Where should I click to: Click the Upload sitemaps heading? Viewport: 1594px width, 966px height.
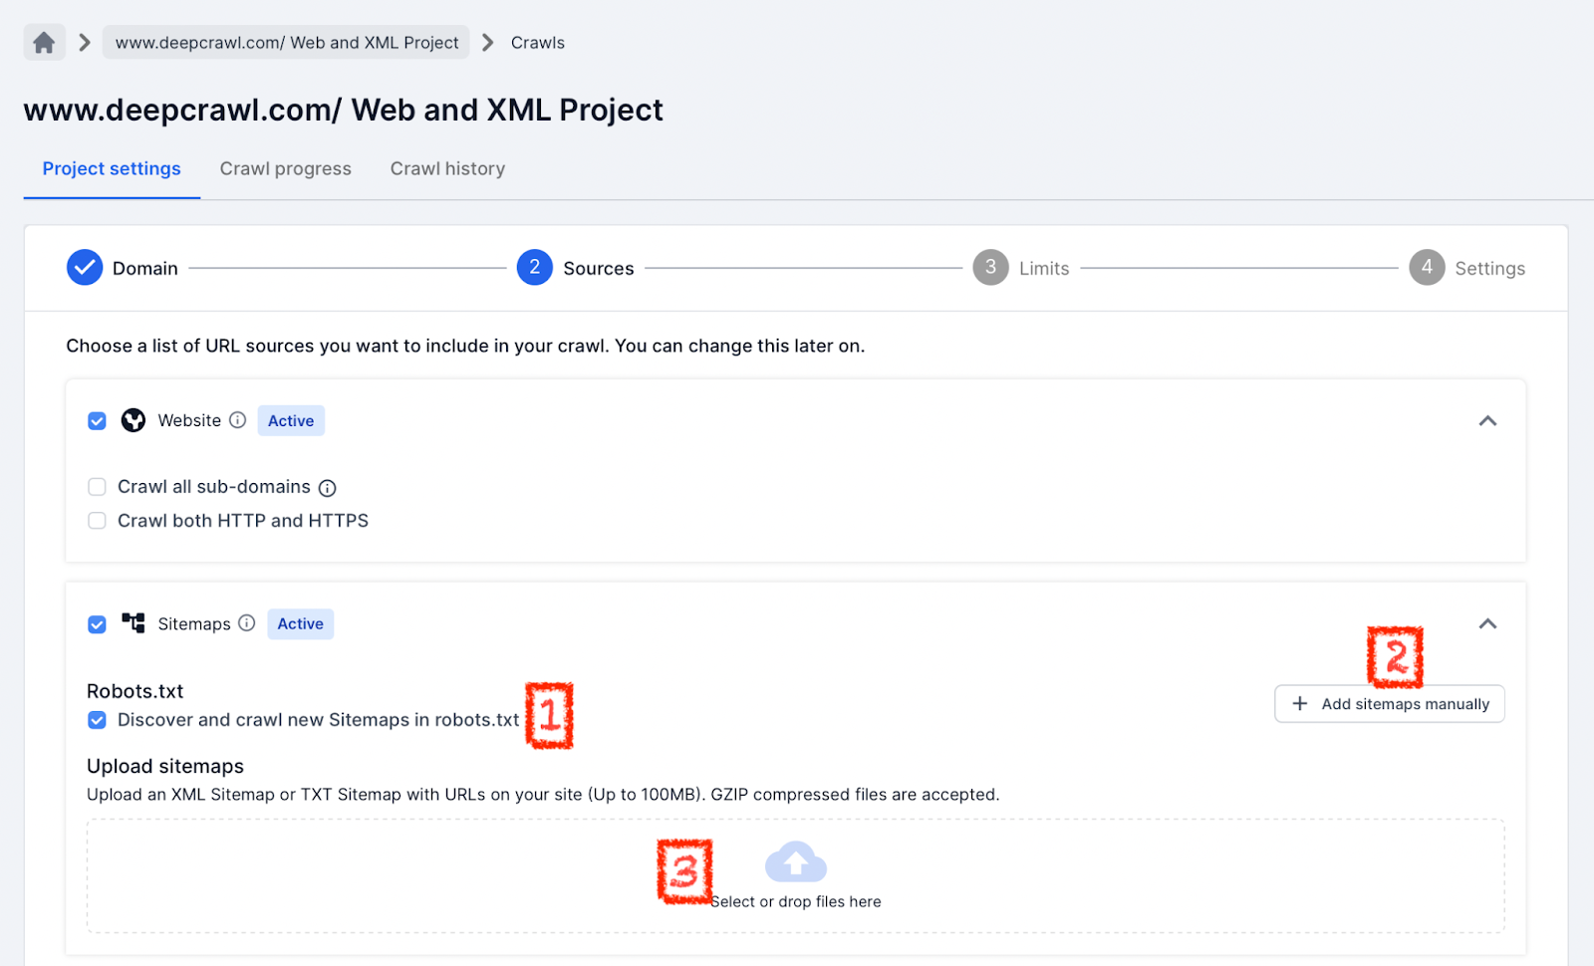tap(165, 766)
